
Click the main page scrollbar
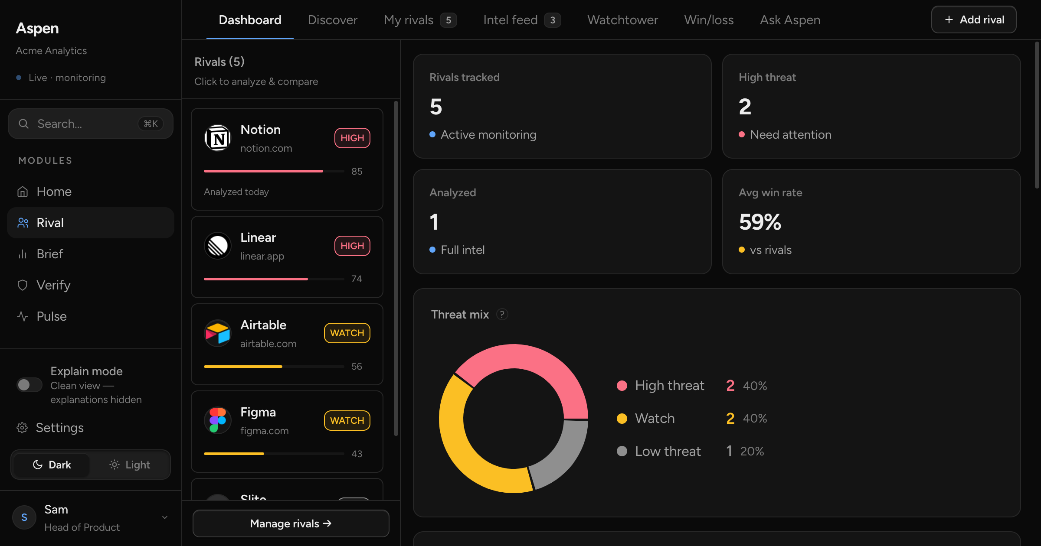coord(1037,115)
